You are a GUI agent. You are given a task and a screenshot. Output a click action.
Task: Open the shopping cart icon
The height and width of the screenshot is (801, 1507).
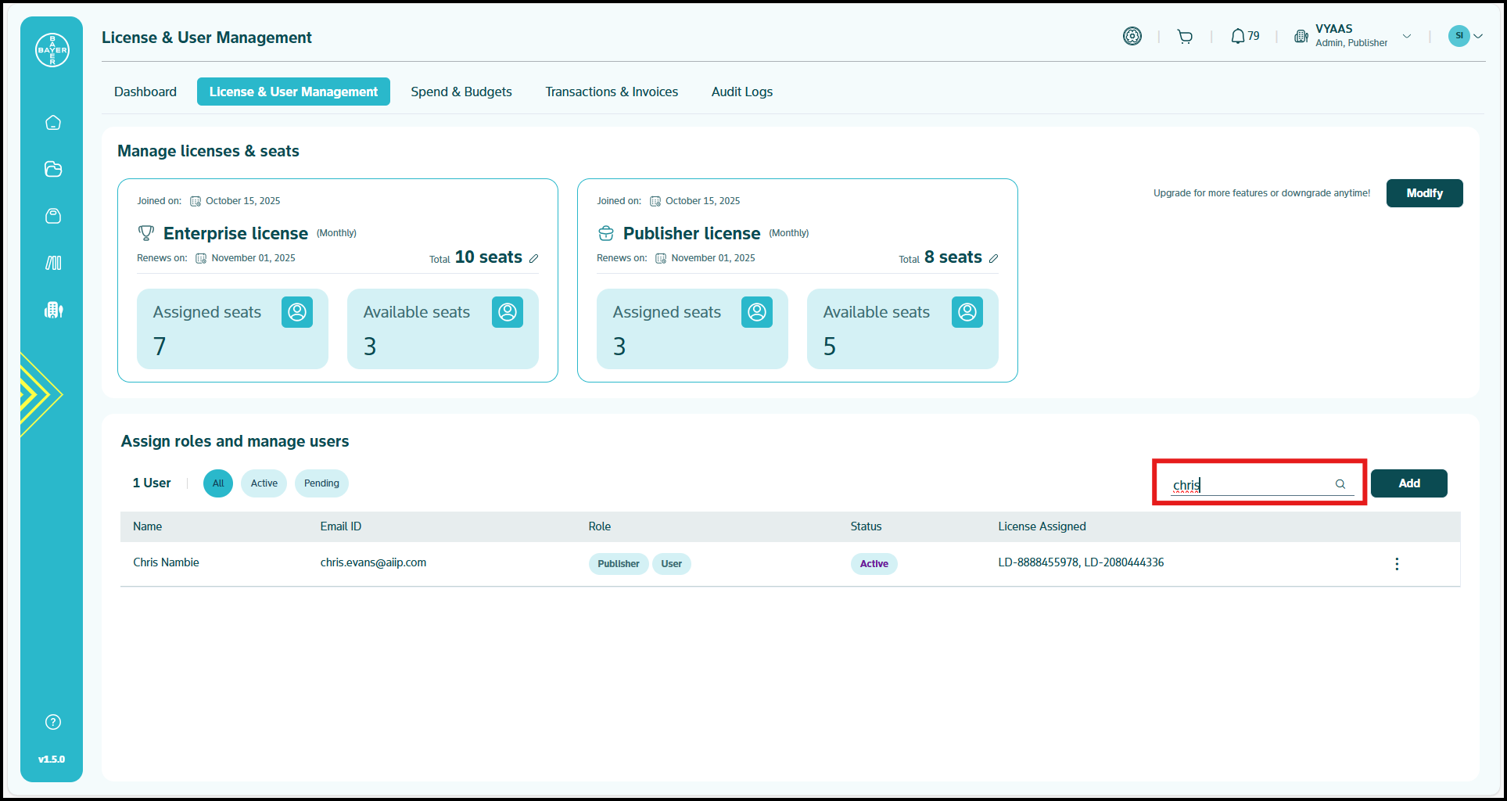tap(1185, 37)
